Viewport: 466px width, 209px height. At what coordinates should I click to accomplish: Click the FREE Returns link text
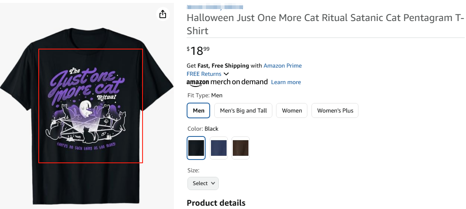[204, 74]
